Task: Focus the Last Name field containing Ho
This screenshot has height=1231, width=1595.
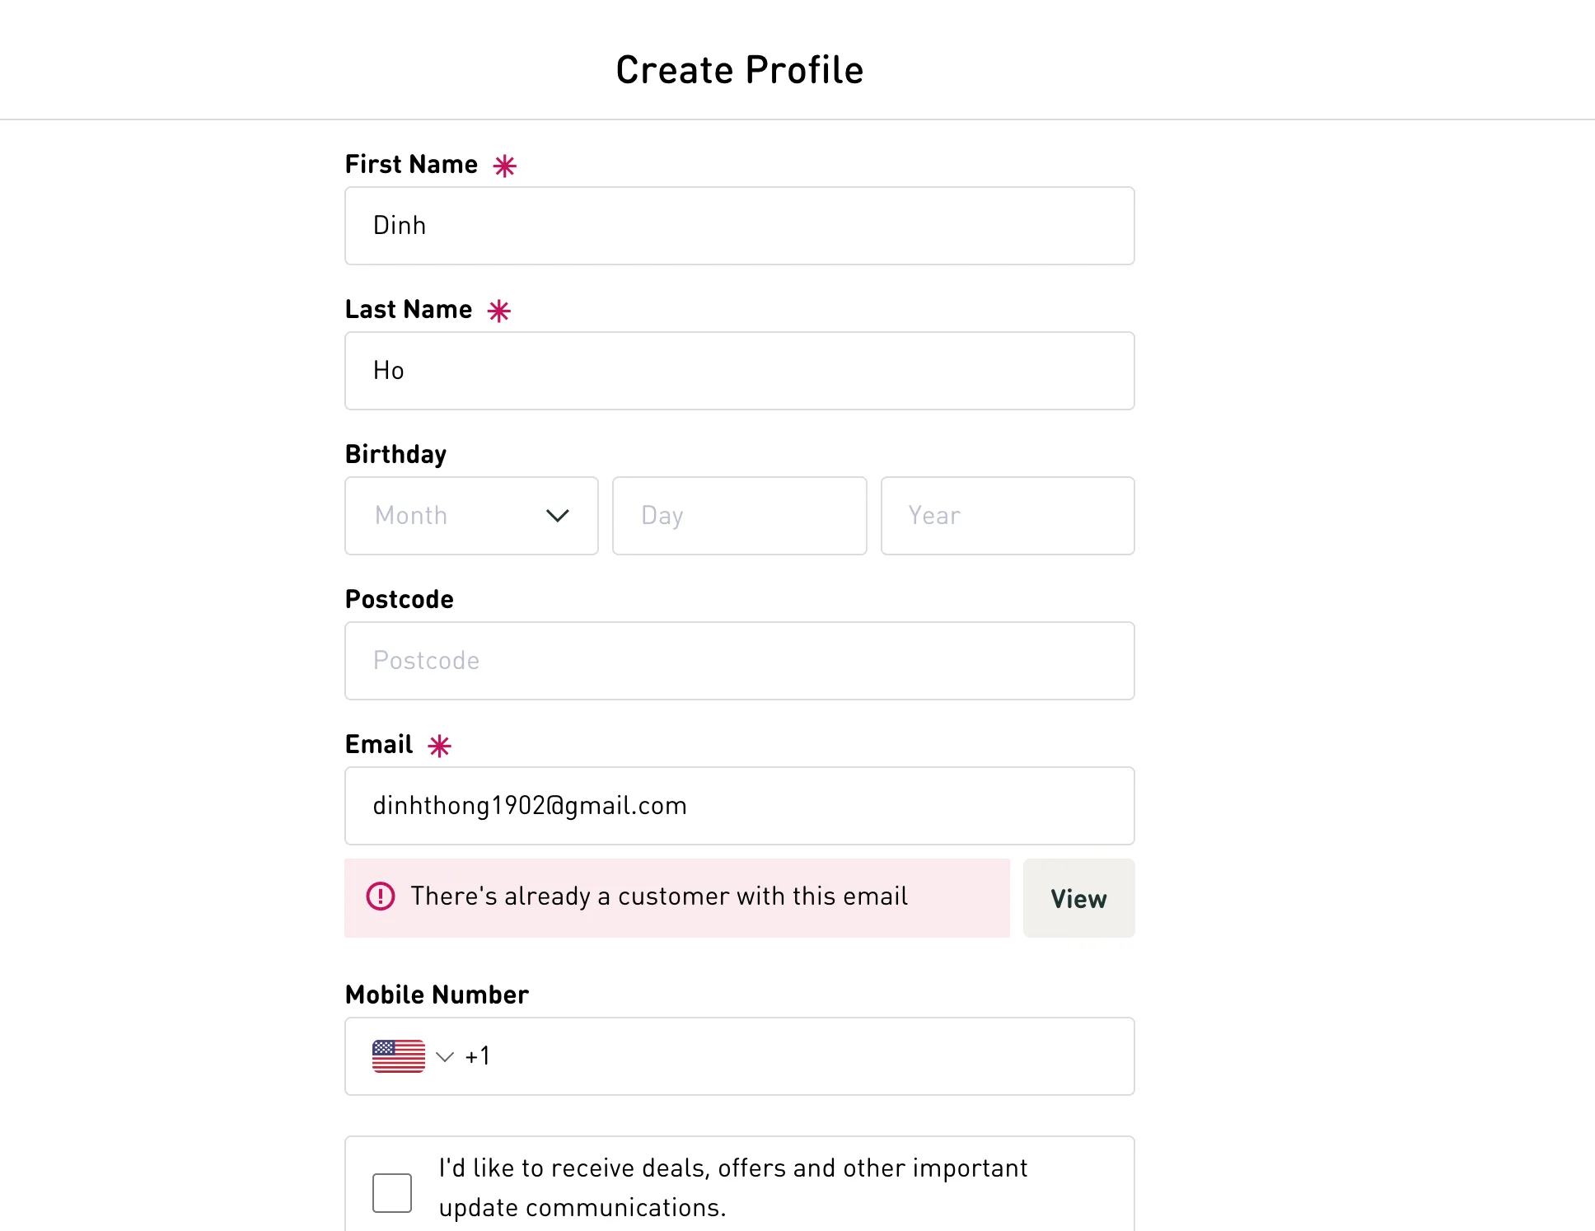Action: coord(739,371)
